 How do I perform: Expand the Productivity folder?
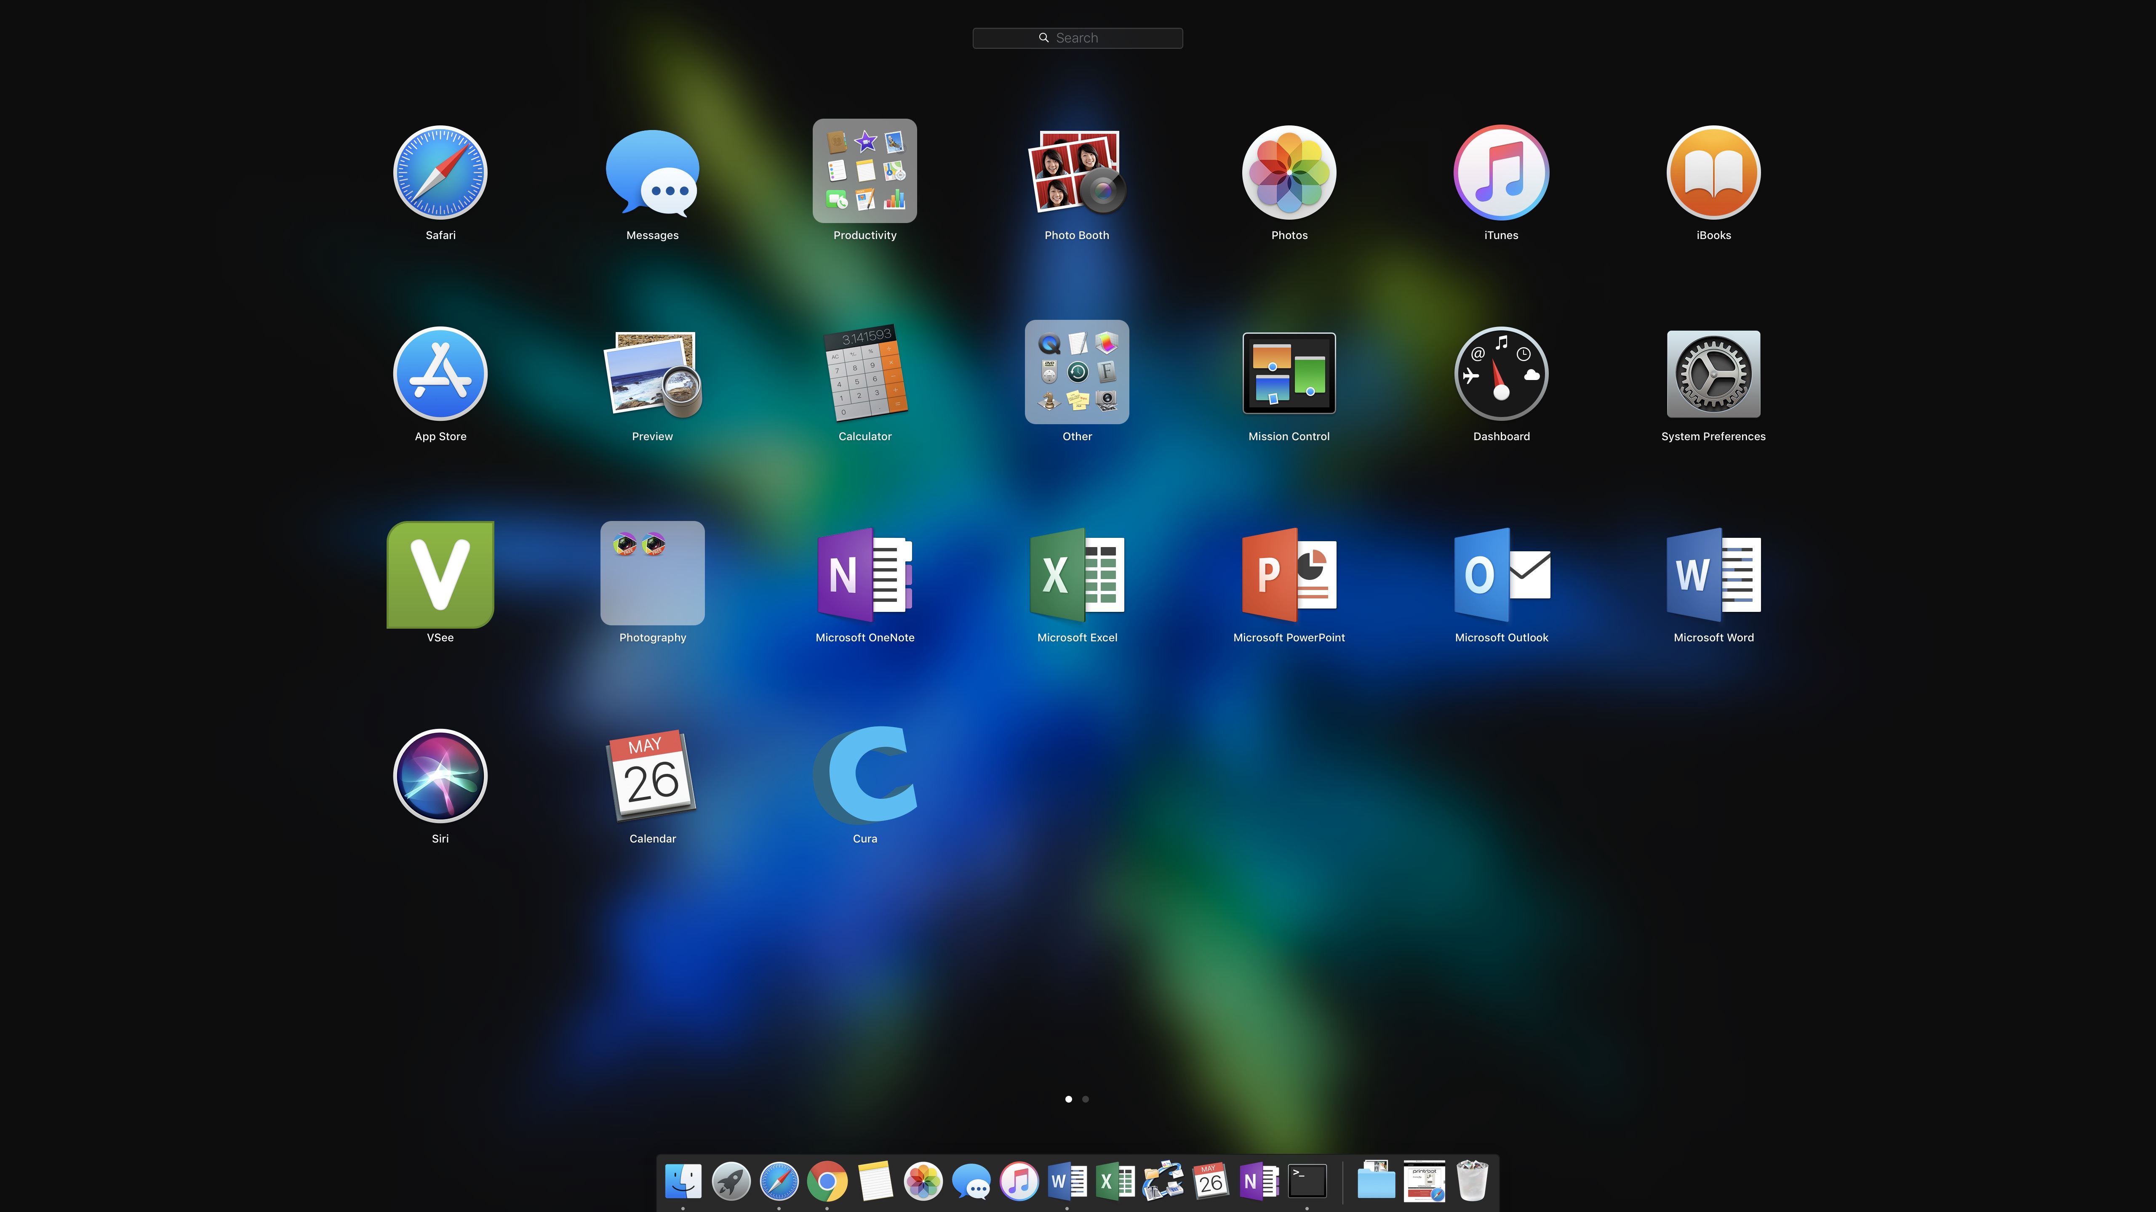pyautogui.click(x=865, y=170)
